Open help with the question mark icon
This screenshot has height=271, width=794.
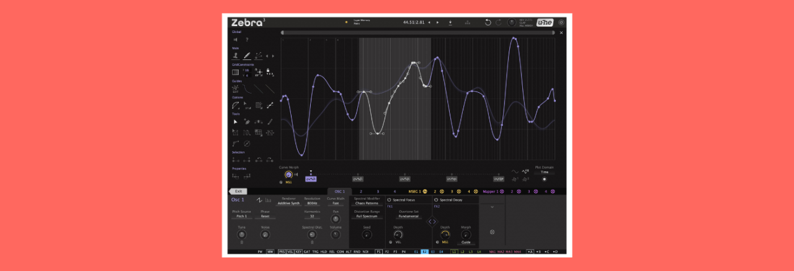click(247, 40)
